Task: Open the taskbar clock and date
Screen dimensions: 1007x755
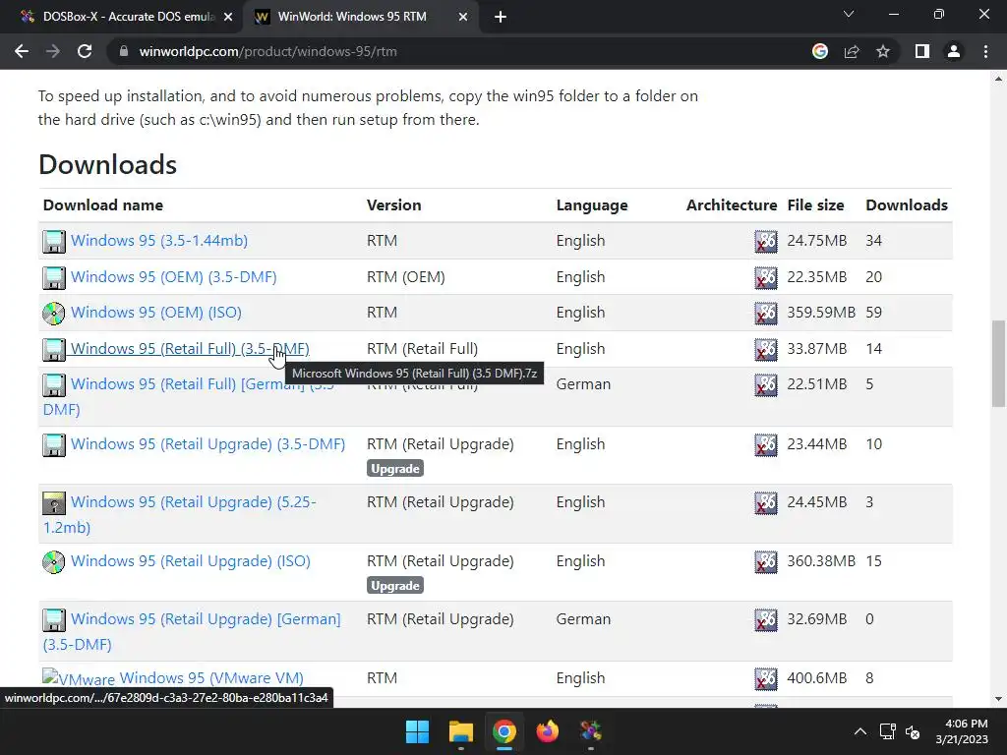Action: coord(962,731)
